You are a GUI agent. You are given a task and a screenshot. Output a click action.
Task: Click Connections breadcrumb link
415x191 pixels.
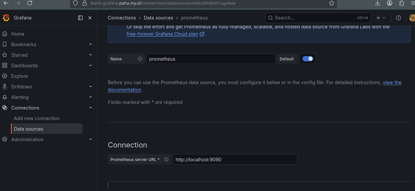click(x=122, y=18)
